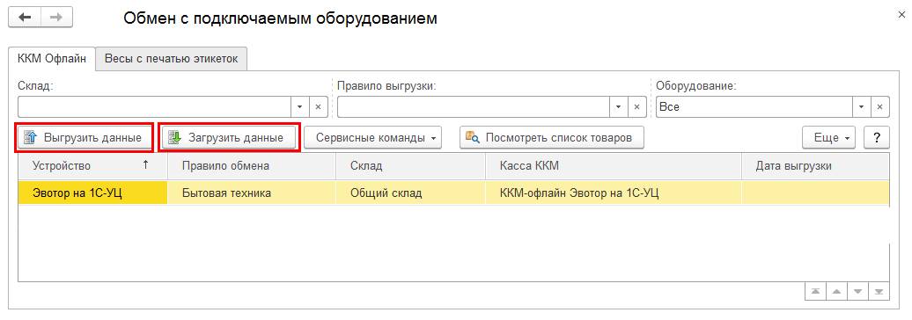Move up one row with the up arrow

[x=836, y=292]
